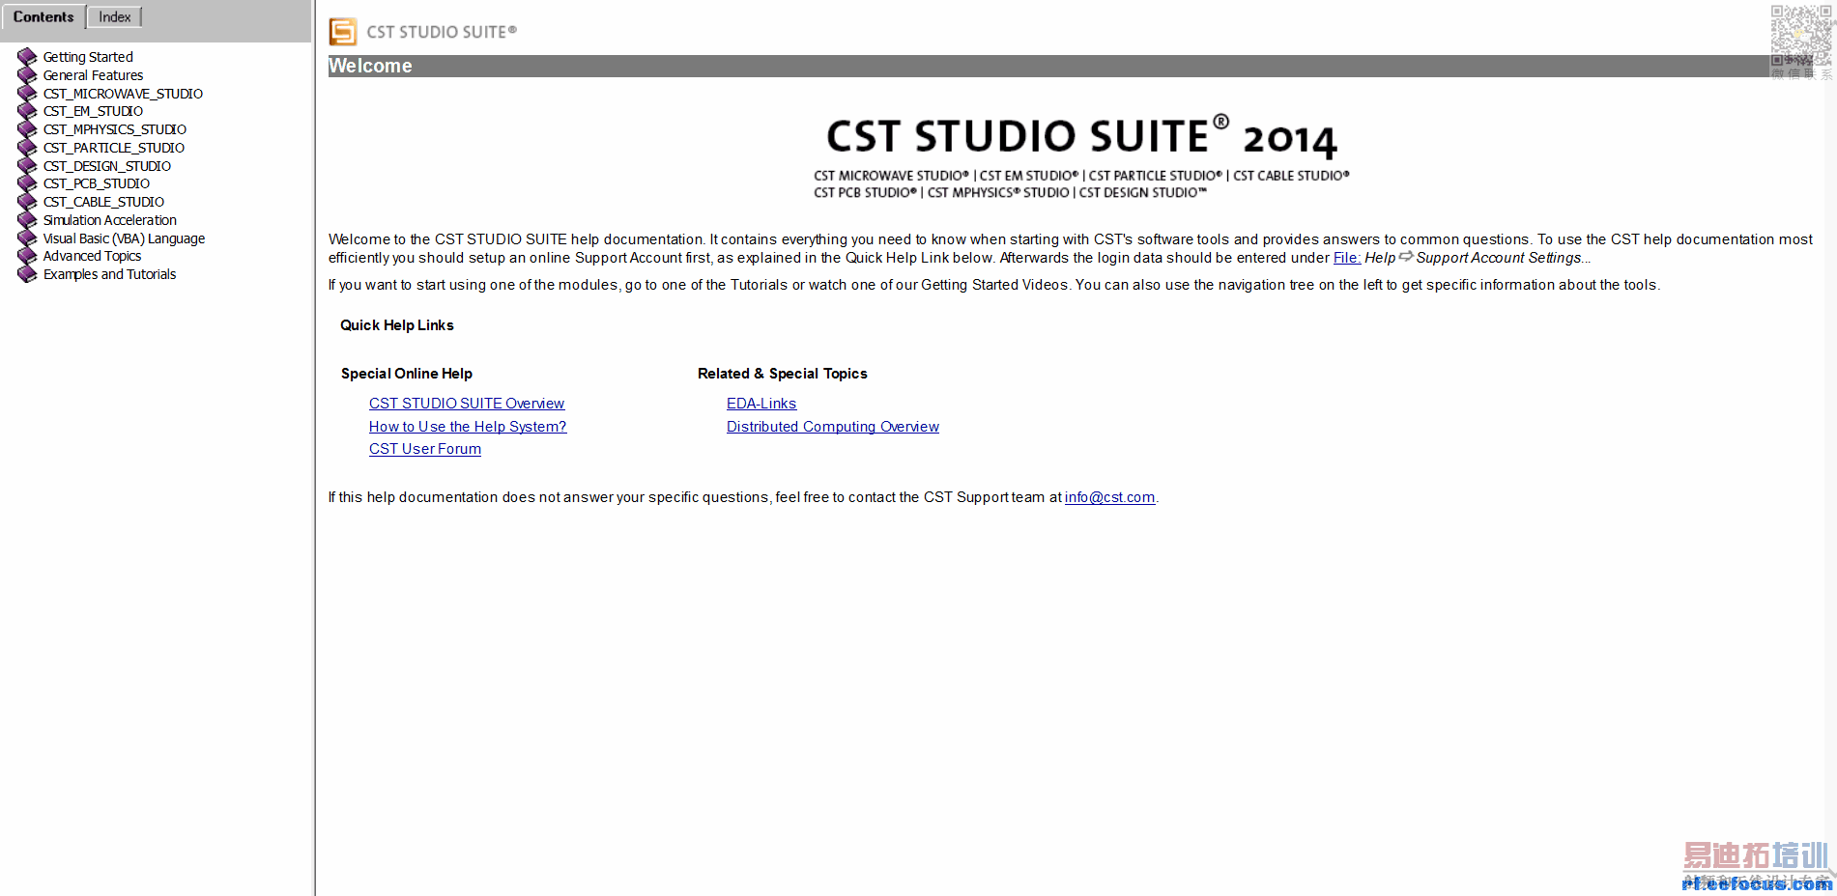This screenshot has width=1837, height=896.
Task: Select CST_DESIGN_STUDIO in the contents tree
Action: pyautogui.click(x=107, y=166)
